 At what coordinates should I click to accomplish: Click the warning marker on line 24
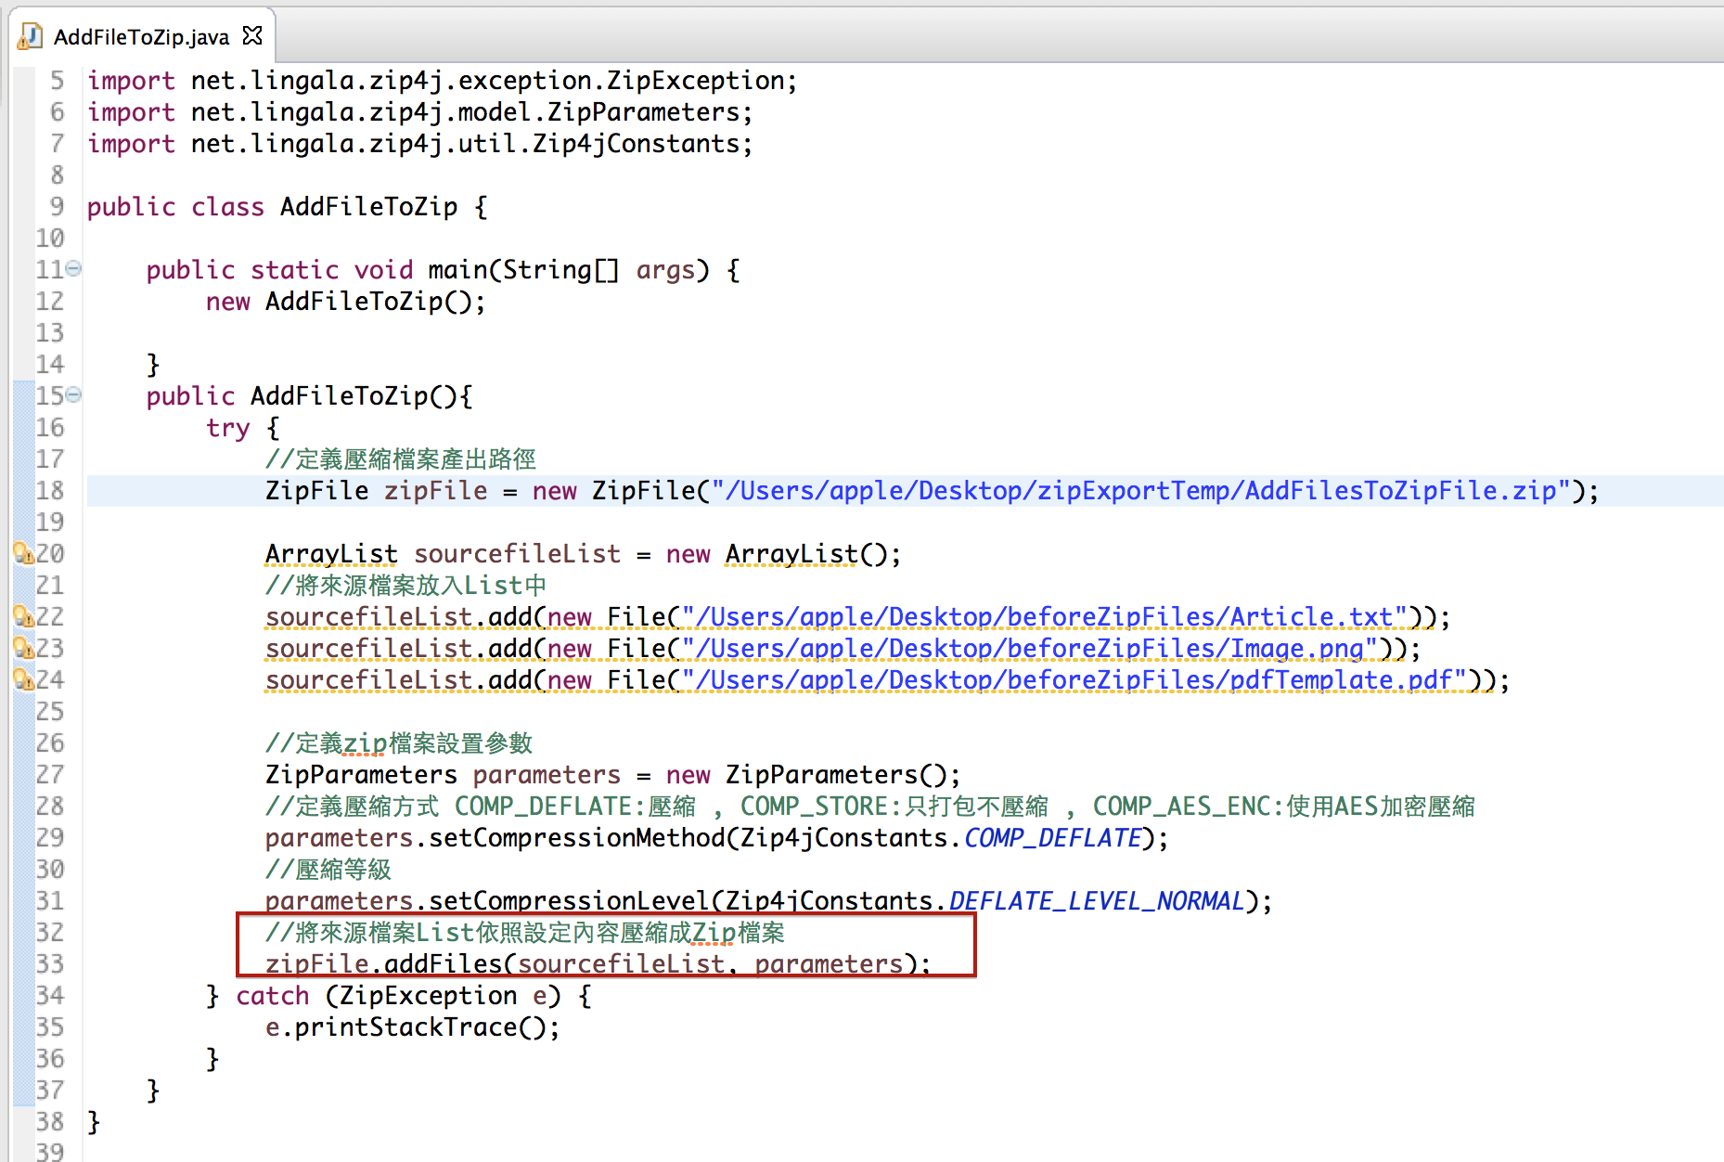[22, 680]
